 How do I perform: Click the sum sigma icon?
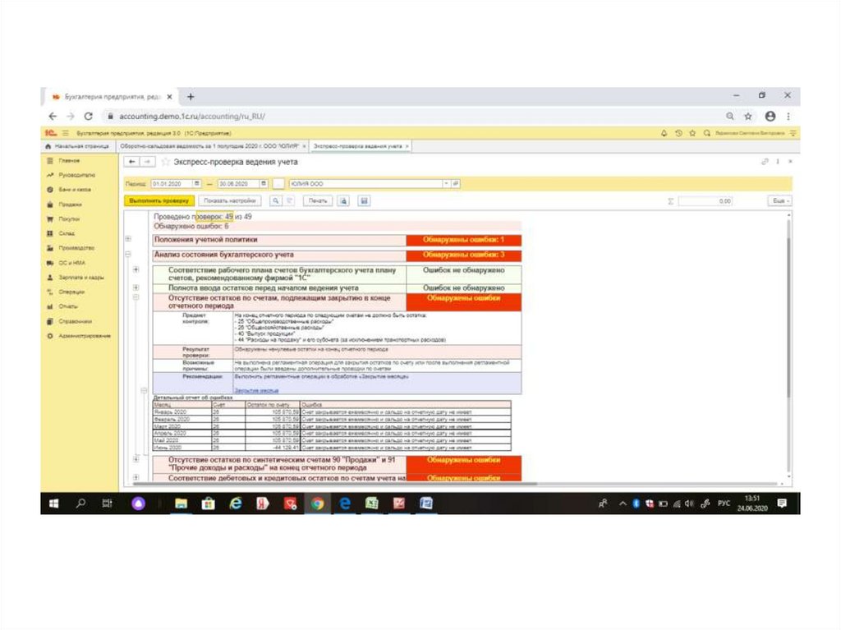pos(670,201)
